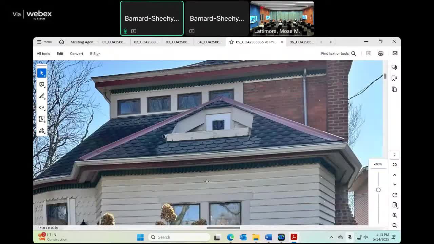This screenshot has width=434, height=244.
Task: Show the page thumbnails panel
Action: 394,89
